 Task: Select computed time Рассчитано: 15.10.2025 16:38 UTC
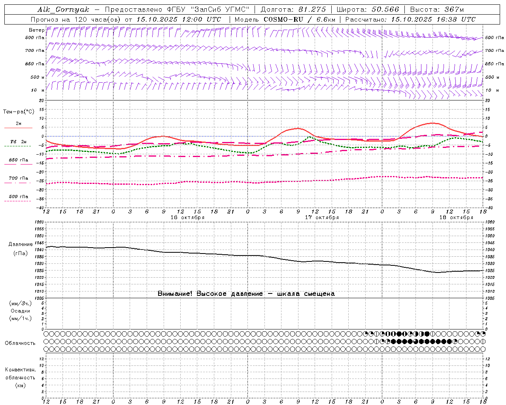pos(410,19)
